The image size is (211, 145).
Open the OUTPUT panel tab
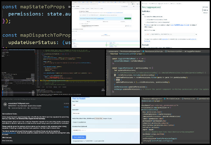(43, 87)
